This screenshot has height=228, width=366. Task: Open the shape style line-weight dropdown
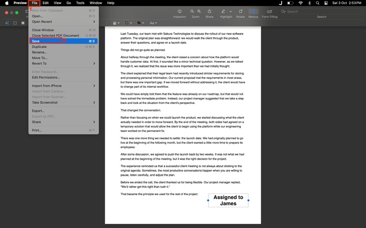point(116,23)
